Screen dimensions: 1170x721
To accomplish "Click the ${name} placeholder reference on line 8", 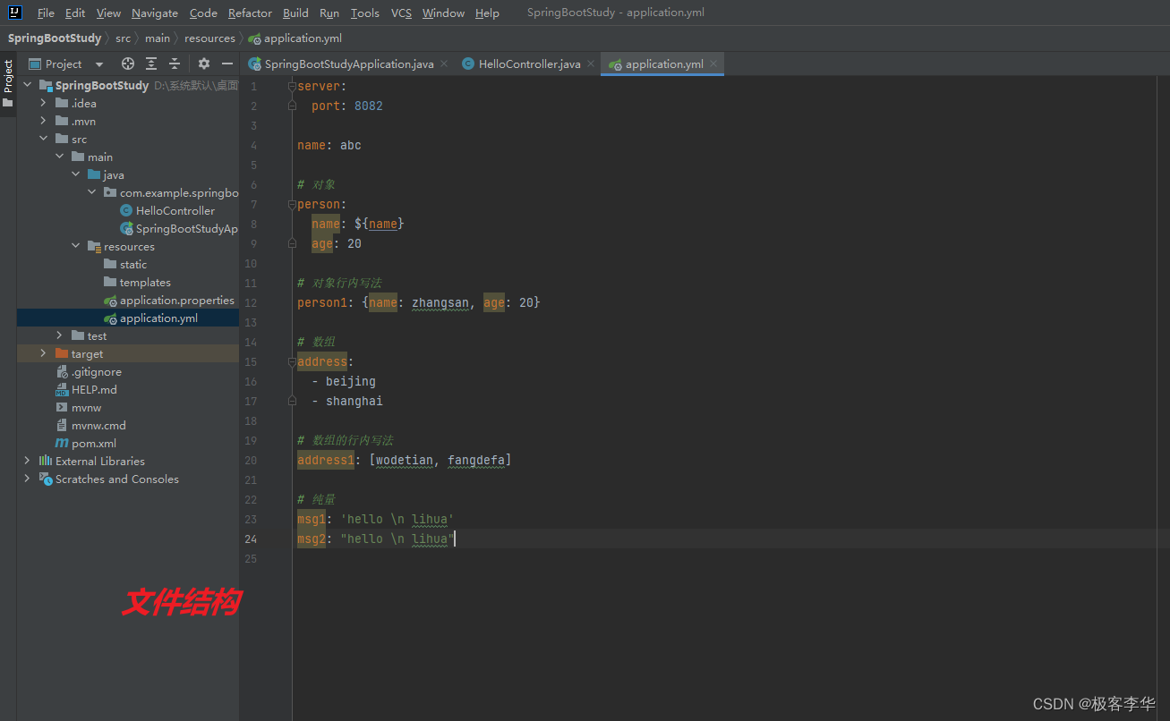I will click(380, 224).
